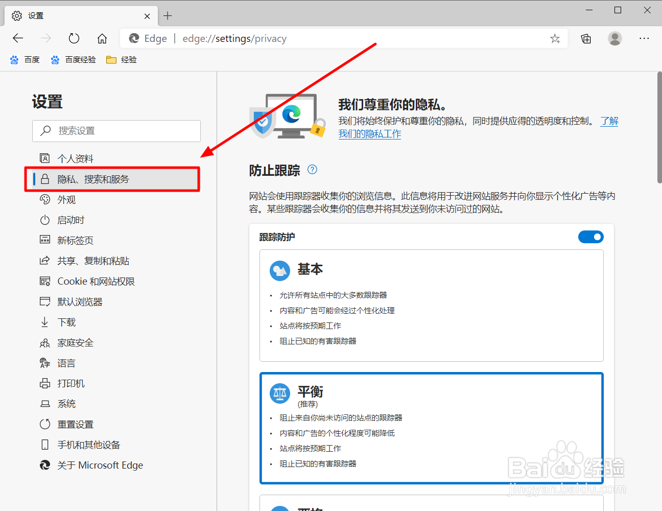Click the profile avatar icon
Screen dimensions: 662x511
[x=614, y=38]
